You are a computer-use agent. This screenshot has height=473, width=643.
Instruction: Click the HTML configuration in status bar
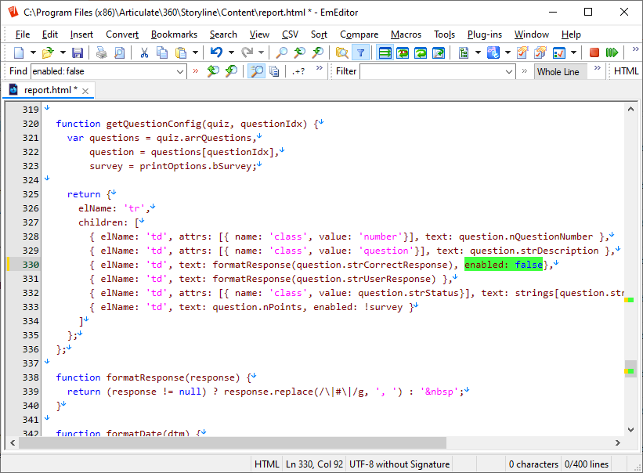coord(266,464)
